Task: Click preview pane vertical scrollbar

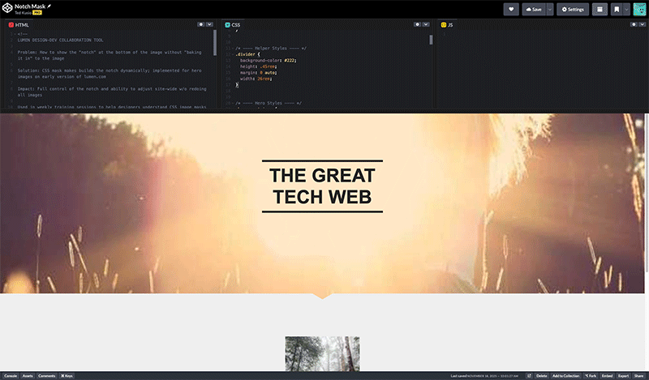Action: coord(647,192)
